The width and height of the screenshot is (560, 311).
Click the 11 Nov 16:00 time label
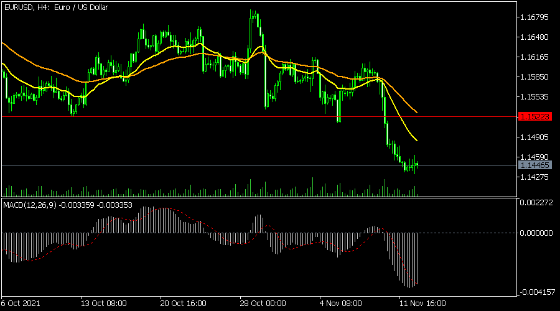(x=422, y=304)
